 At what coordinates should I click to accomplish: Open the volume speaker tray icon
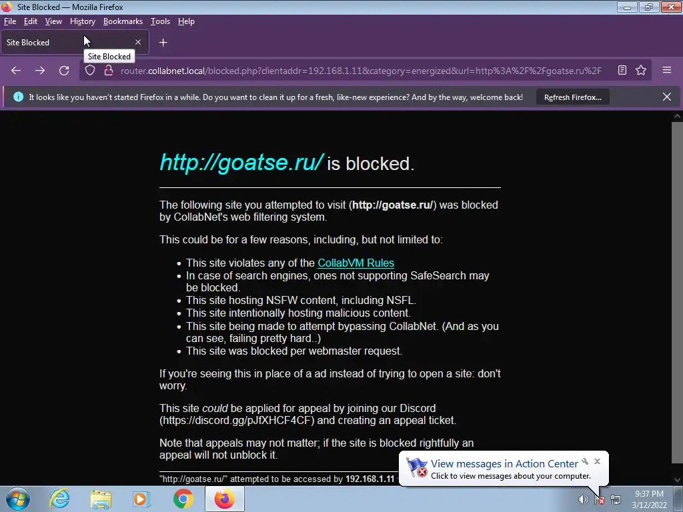click(583, 499)
